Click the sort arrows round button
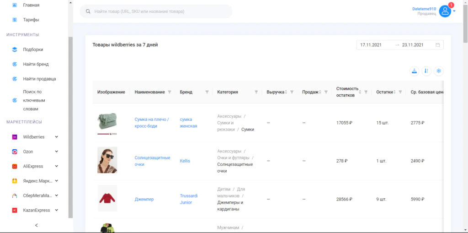The height and width of the screenshot is (233, 468). pyautogui.click(x=426, y=71)
